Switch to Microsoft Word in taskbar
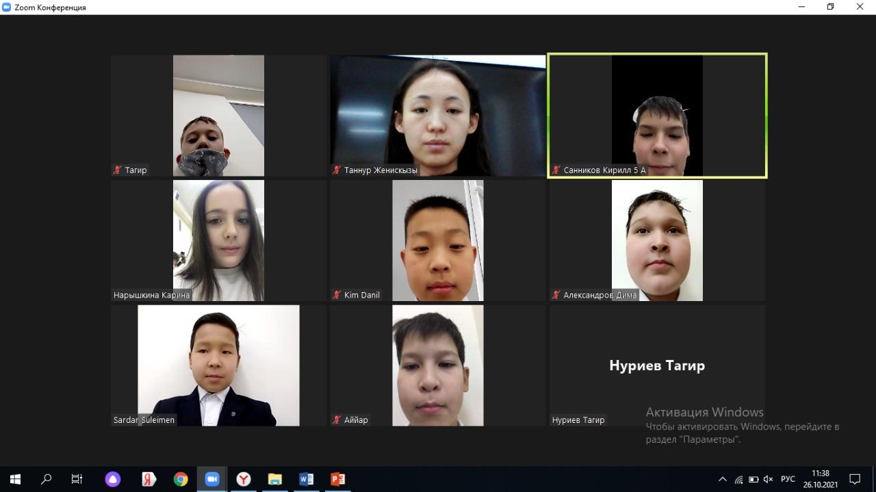 click(306, 479)
